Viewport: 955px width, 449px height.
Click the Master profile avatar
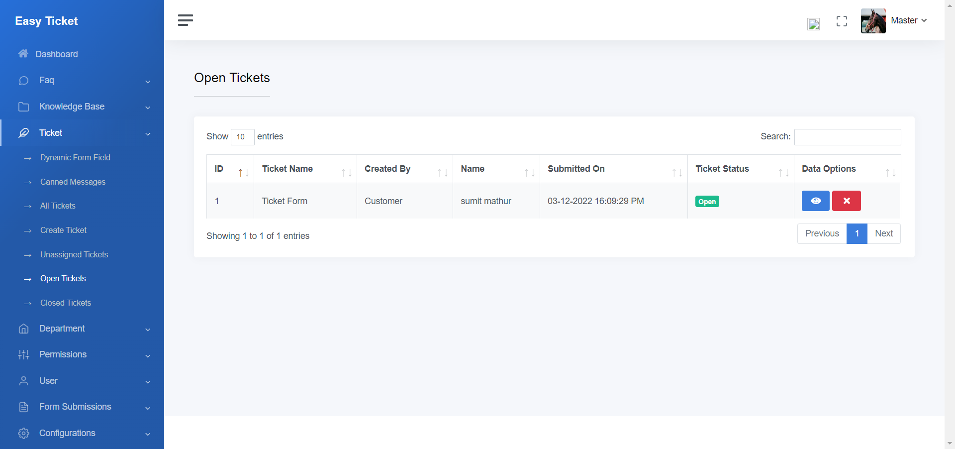[x=873, y=21]
